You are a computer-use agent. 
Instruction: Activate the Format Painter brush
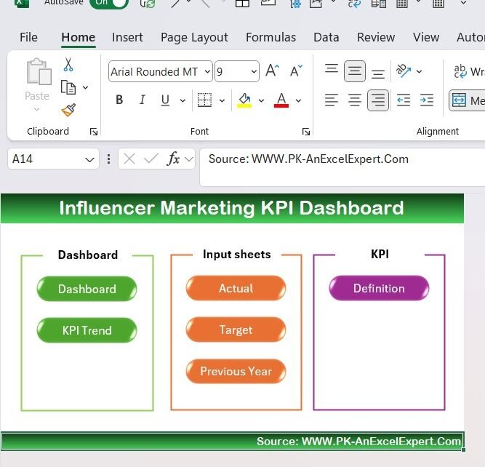(68, 110)
